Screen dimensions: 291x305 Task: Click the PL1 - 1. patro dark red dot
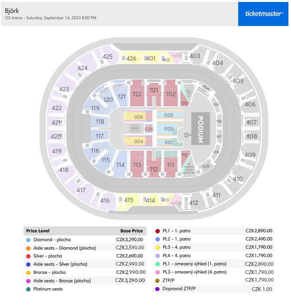pyautogui.click(x=158, y=231)
